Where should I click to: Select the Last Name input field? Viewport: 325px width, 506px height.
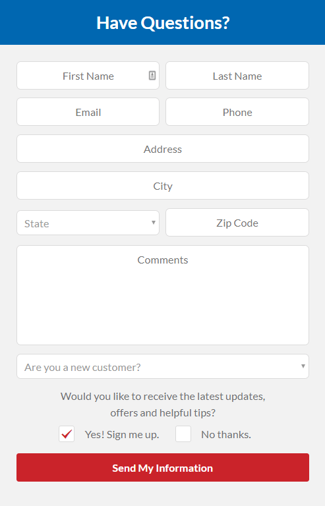237,76
